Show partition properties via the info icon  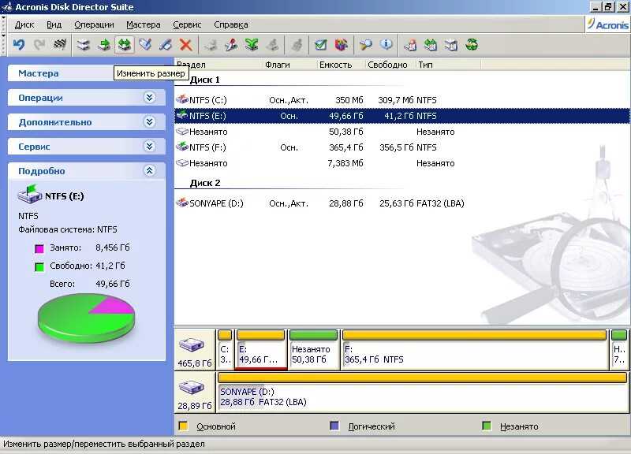386,45
